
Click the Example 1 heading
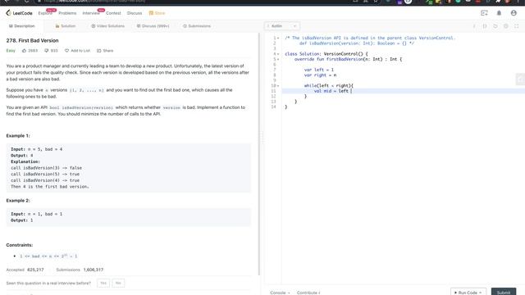18,136
